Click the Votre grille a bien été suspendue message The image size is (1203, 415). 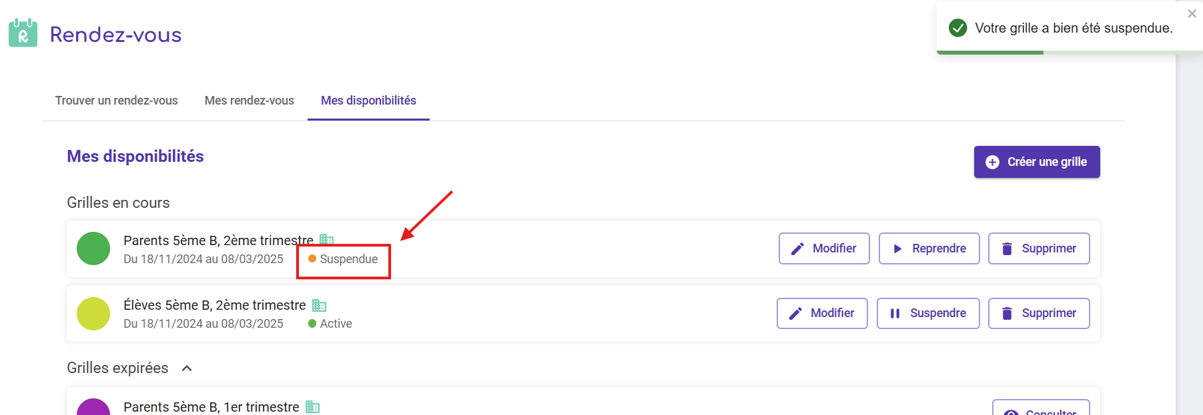click(1074, 28)
